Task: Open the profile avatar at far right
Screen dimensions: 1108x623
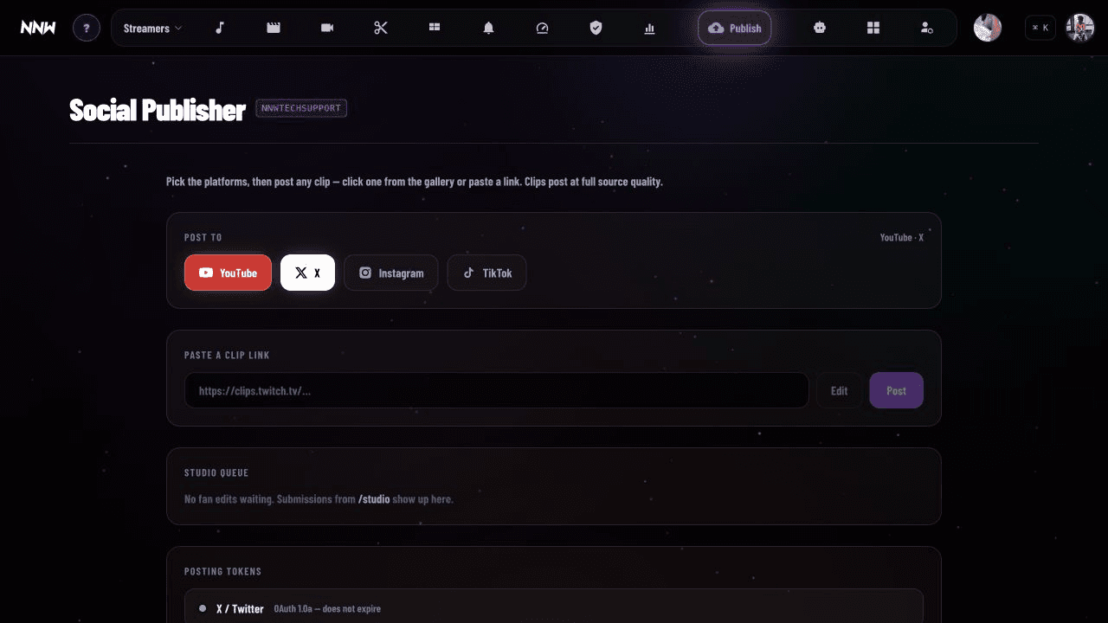Action: coord(1079,29)
